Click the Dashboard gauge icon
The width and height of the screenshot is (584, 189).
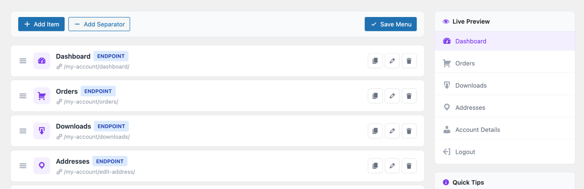[x=42, y=61]
